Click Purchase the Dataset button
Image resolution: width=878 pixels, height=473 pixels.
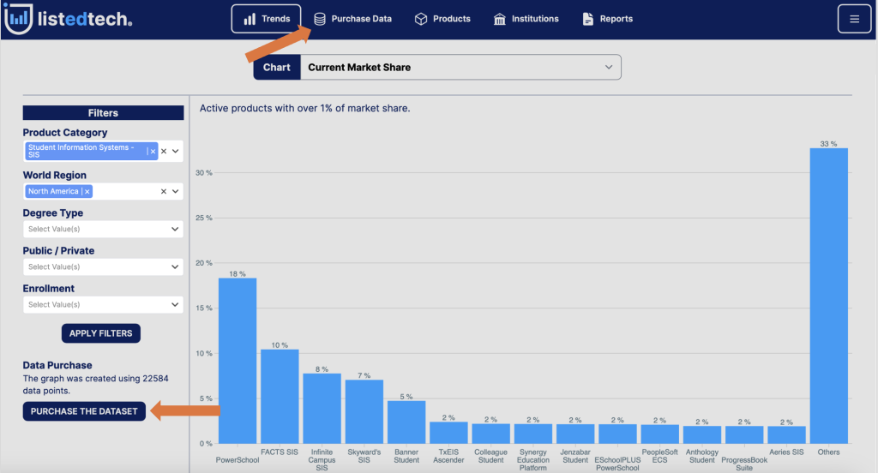point(84,411)
